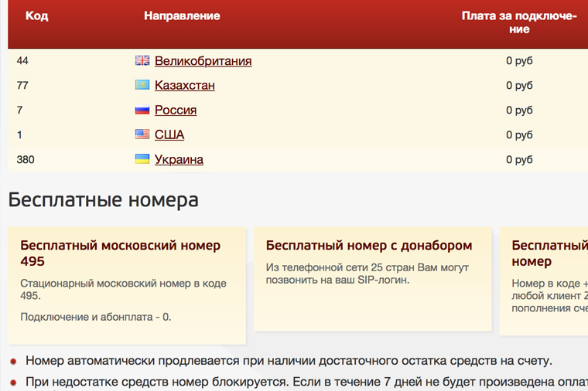This screenshot has width=588, height=391.
Task: Open the Великобритания link
Action: [203, 61]
